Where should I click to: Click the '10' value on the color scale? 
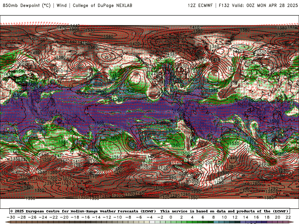point(224,217)
